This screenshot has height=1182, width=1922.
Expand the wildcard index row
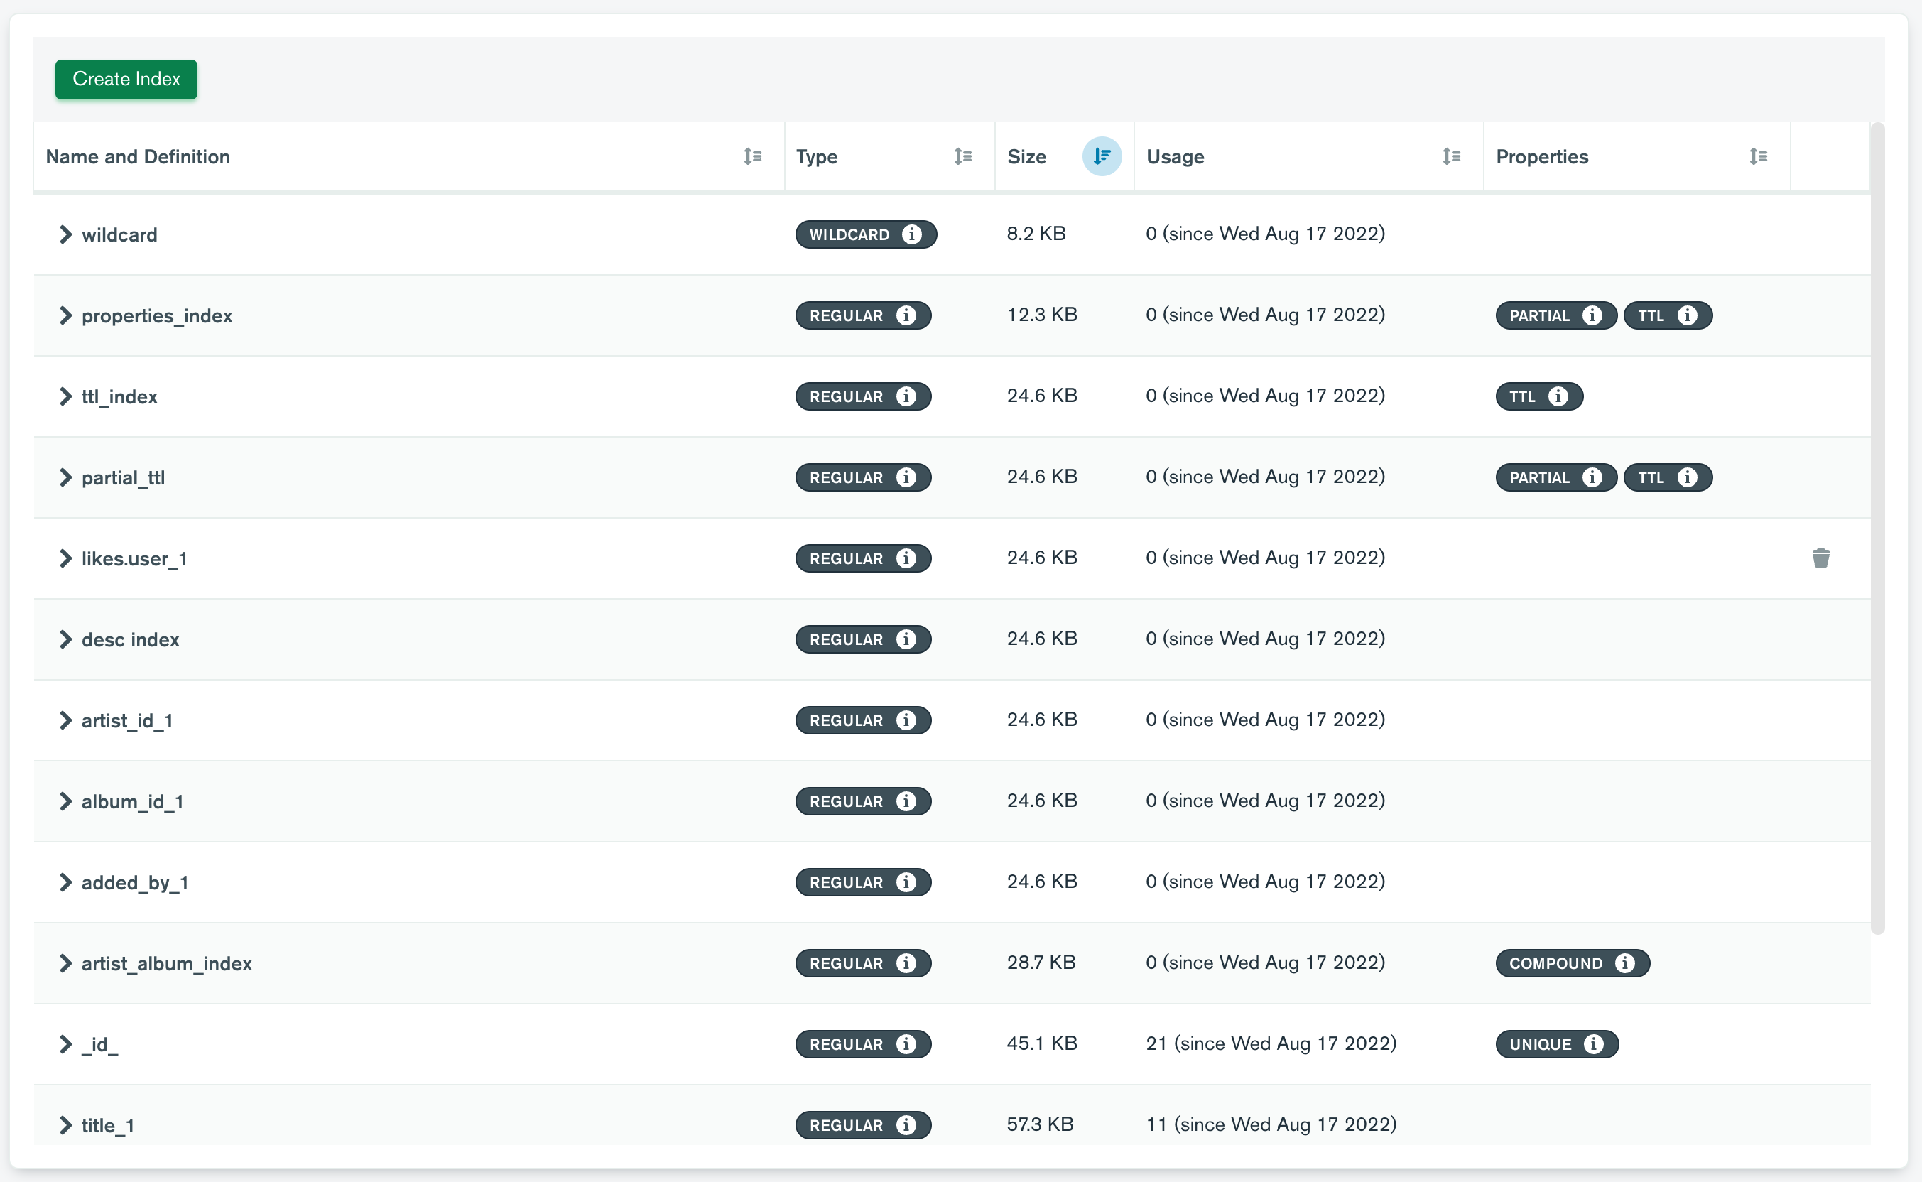[65, 234]
